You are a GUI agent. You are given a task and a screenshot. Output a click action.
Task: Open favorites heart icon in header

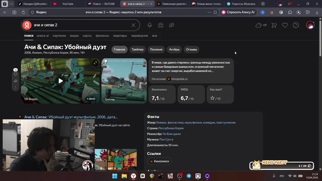point(285,25)
